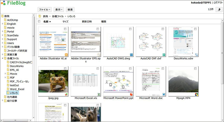224x122 pixels.
Task: Check the Adobe Illustrator AI.ai thumbnail checkbox
Action: click(65, 29)
